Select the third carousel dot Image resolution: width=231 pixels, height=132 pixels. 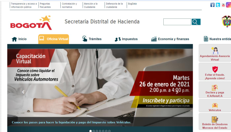click(x=97, y=131)
